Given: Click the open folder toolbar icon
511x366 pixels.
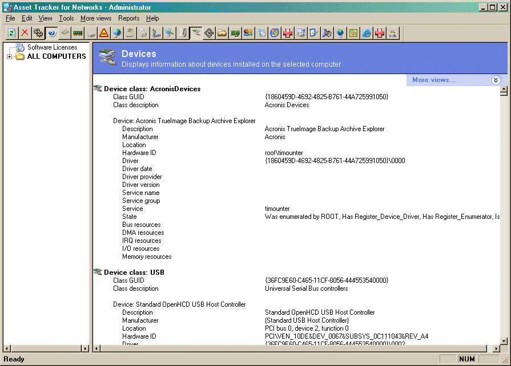Looking at the screenshot, I should pos(222,33).
